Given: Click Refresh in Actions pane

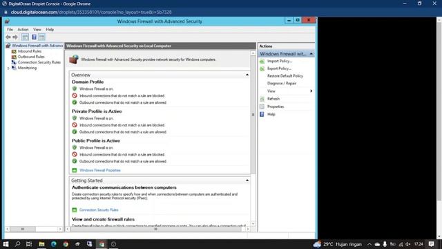Looking at the screenshot, I should pyautogui.click(x=273, y=98).
